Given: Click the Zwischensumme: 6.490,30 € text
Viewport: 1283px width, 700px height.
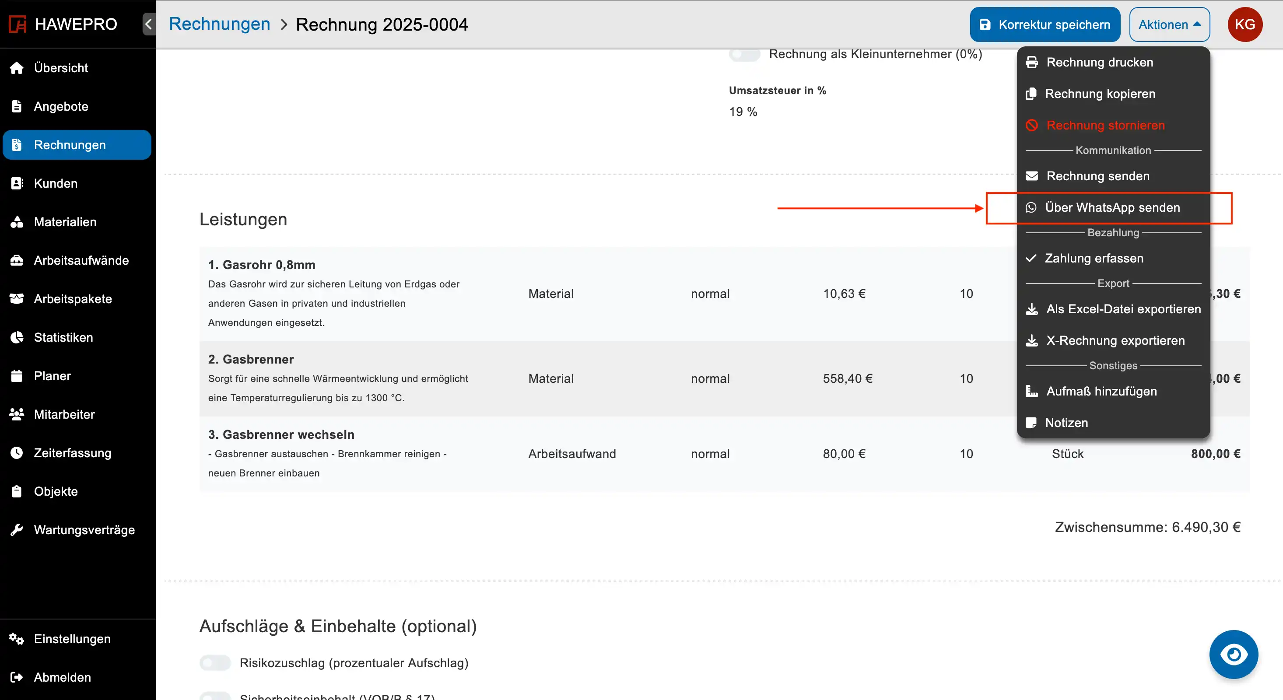Looking at the screenshot, I should (x=1147, y=527).
